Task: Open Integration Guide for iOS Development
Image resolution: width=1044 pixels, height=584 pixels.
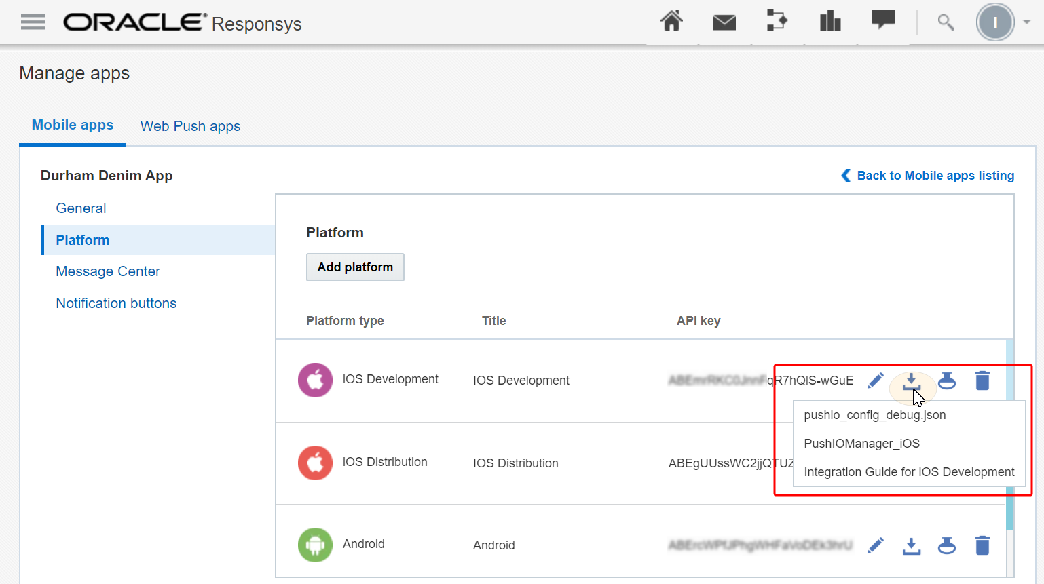Action: [909, 472]
